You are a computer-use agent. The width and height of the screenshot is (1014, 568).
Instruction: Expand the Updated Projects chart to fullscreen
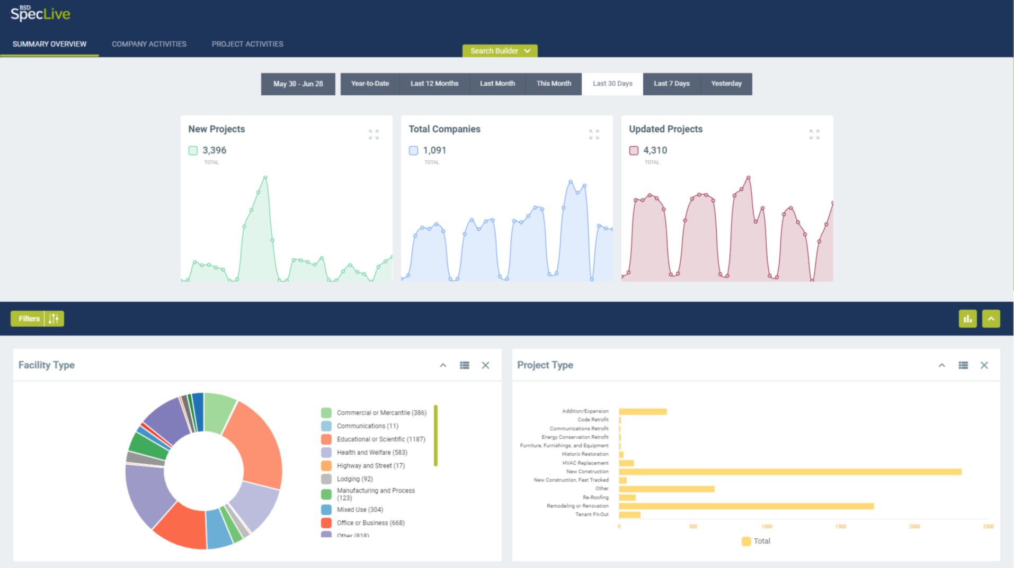[814, 134]
